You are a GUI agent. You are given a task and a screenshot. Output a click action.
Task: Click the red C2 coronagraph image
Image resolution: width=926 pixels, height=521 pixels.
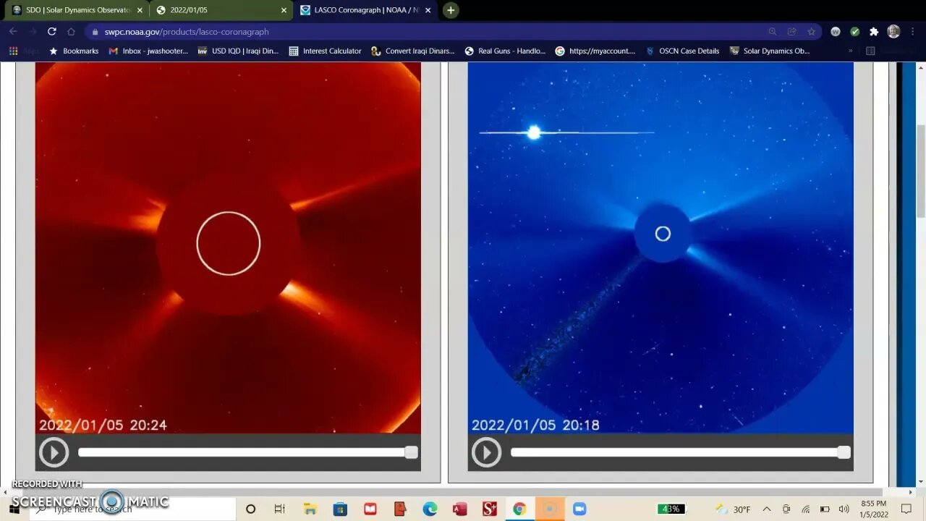(228, 247)
